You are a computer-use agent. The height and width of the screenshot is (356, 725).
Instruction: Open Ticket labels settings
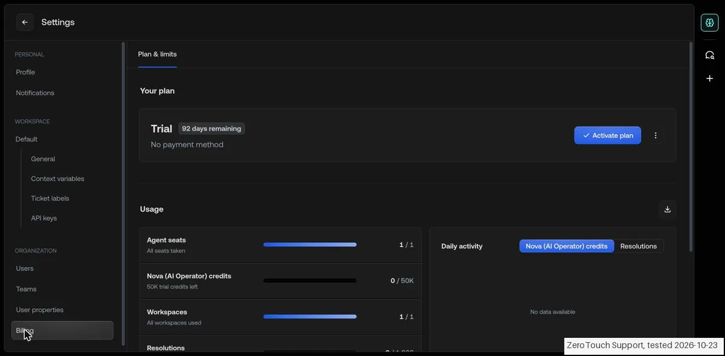coord(50,198)
